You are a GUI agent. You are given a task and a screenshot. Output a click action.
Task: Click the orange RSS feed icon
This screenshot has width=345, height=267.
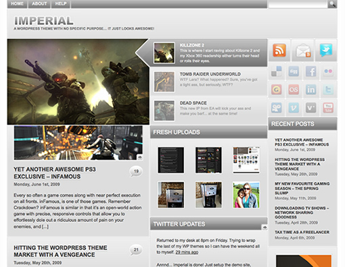[x=279, y=50]
